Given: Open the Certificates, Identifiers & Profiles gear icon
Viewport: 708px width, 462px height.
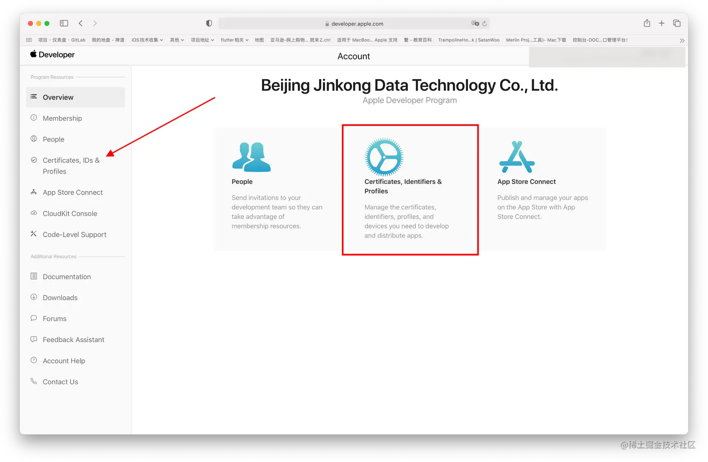Looking at the screenshot, I should point(384,157).
